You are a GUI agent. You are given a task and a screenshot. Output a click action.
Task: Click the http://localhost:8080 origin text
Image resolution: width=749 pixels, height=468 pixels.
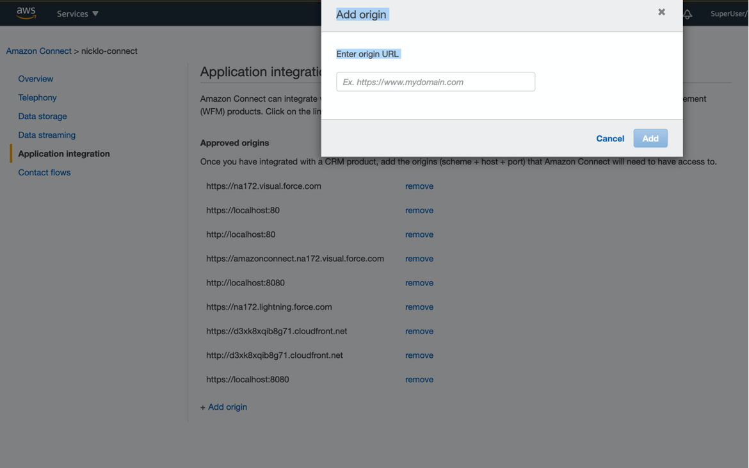pyautogui.click(x=246, y=283)
